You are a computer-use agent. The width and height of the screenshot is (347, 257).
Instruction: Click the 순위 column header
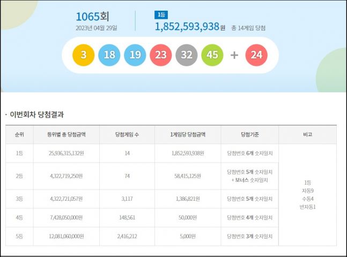click(19, 134)
